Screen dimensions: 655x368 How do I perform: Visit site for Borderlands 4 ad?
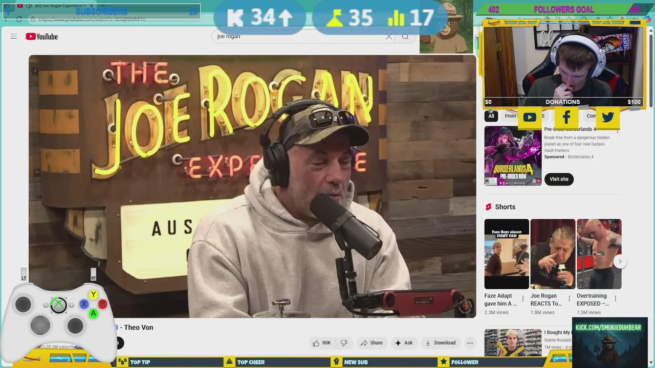click(x=559, y=179)
